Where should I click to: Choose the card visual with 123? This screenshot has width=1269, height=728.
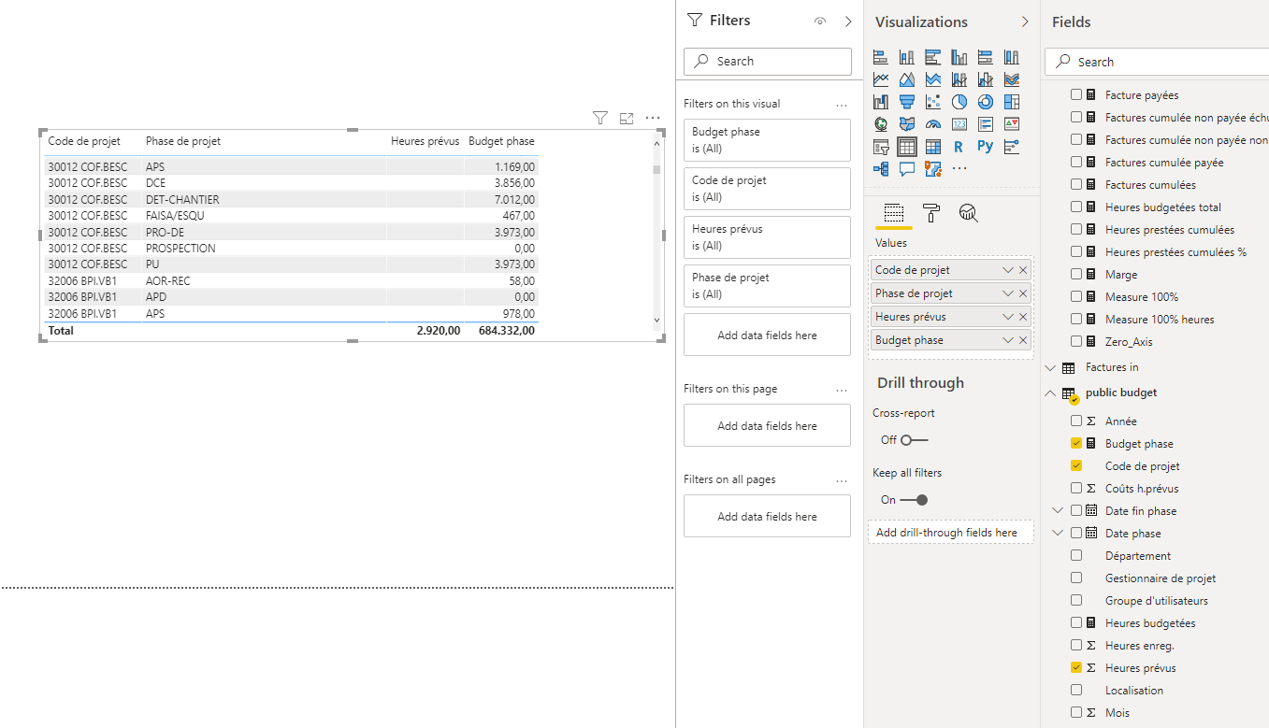point(959,124)
